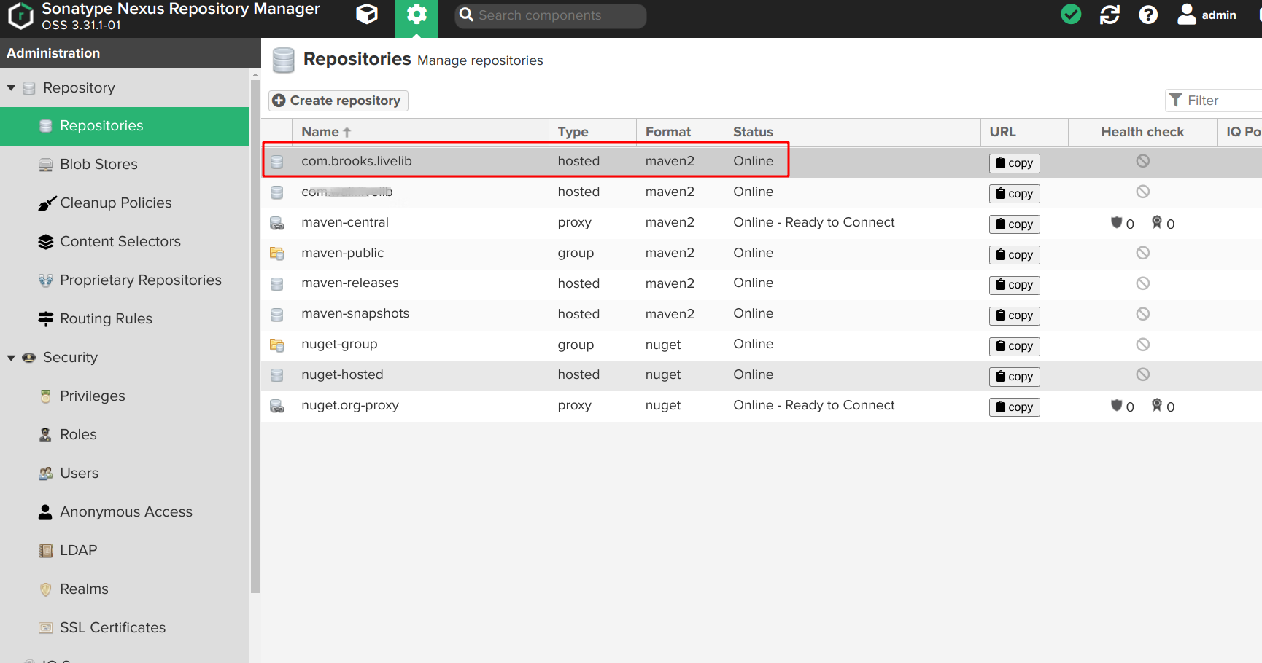This screenshot has width=1262, height=663.
Task: Copy URL of nuget-hosted
Action: [x=1014, y=377]
